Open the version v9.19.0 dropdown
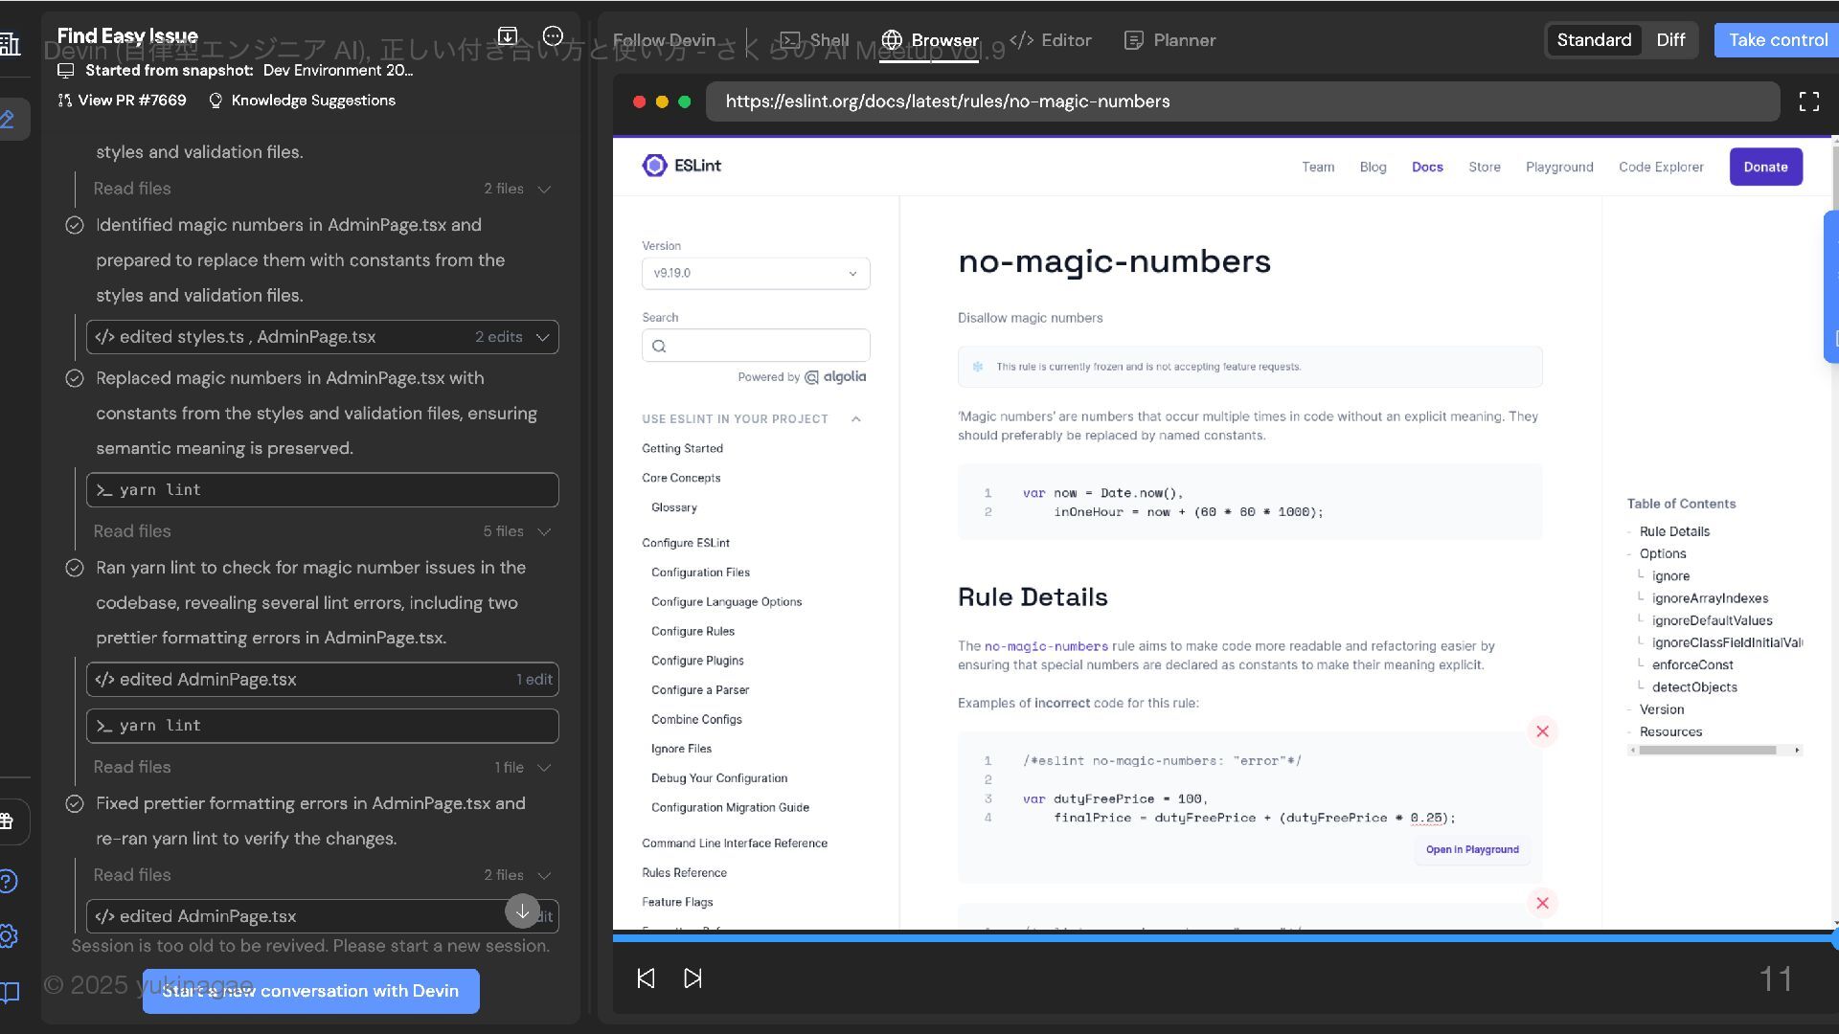The image size is (1839, 1034). click(x=756, y=273)
